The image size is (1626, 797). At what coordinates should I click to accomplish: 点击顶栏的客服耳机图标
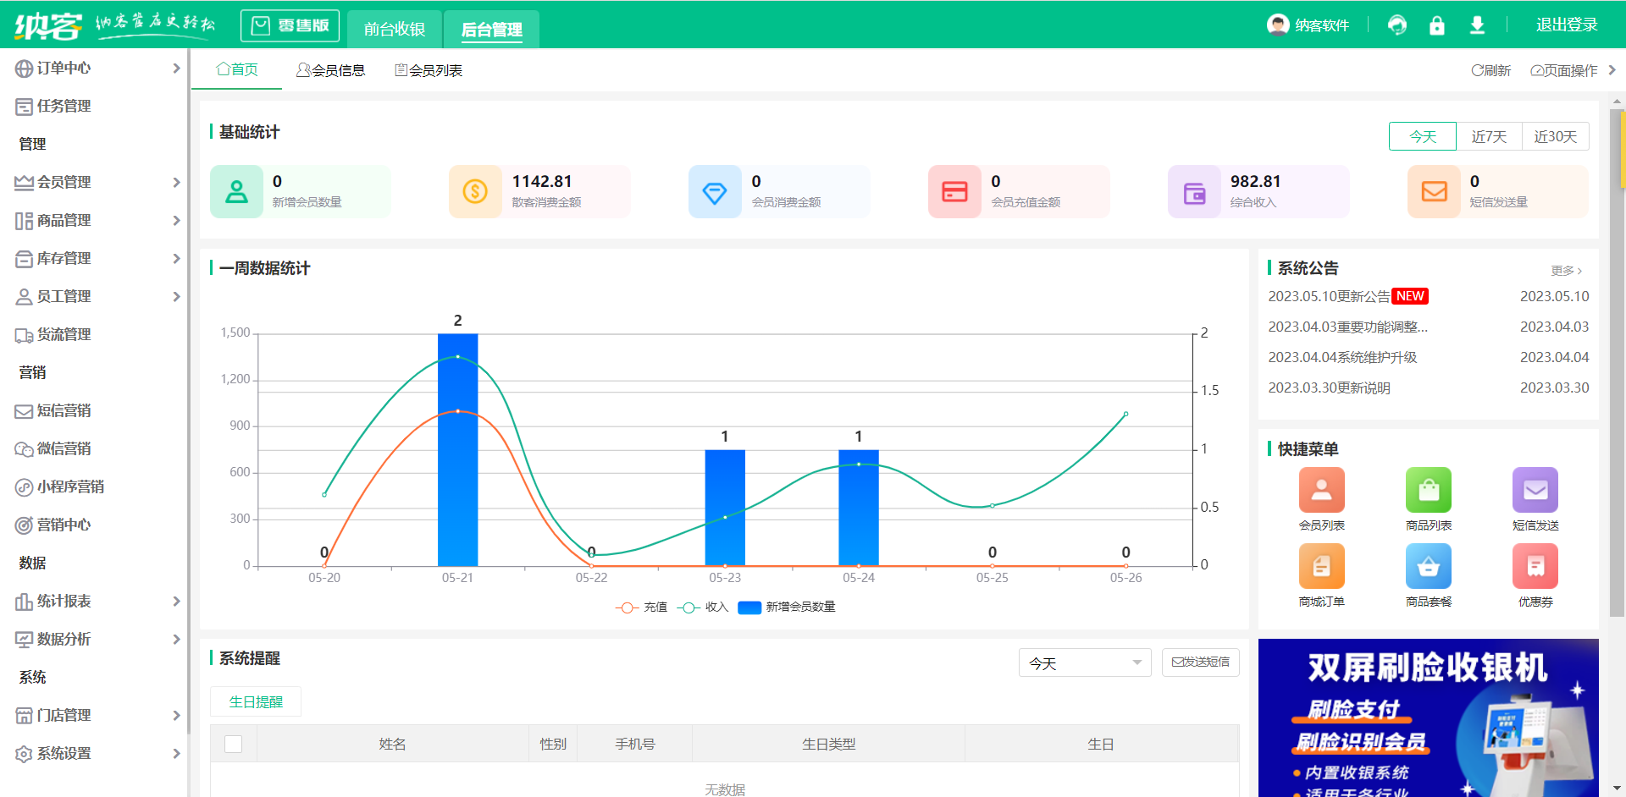click(x=1396, y=25)
